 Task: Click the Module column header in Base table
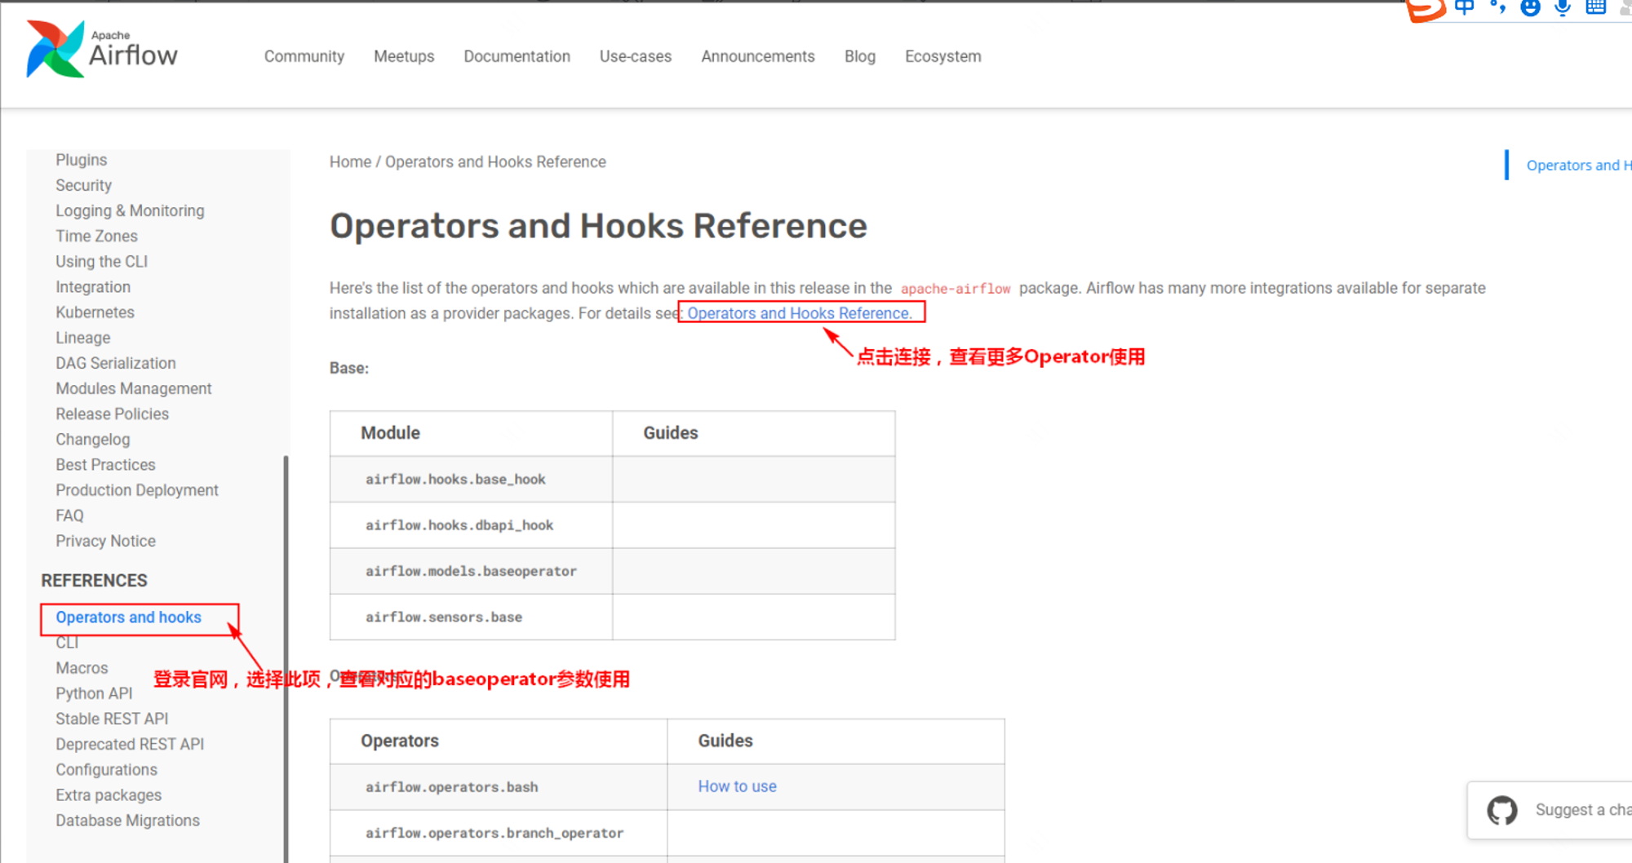pyautogui.click(x=472, y=433)
